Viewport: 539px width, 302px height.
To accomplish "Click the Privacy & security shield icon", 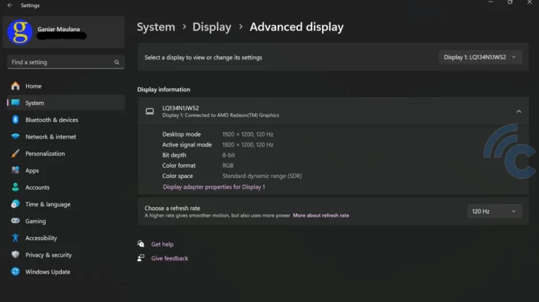I will pos(15,255).
